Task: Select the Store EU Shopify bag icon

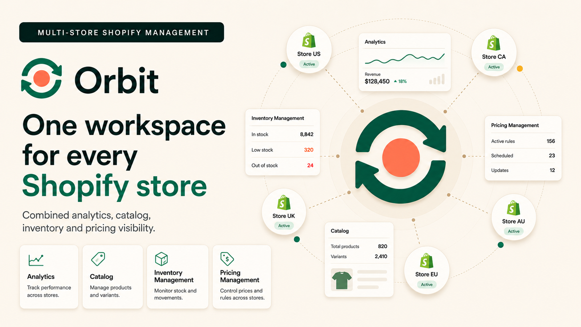Action: tap(426, 261)
